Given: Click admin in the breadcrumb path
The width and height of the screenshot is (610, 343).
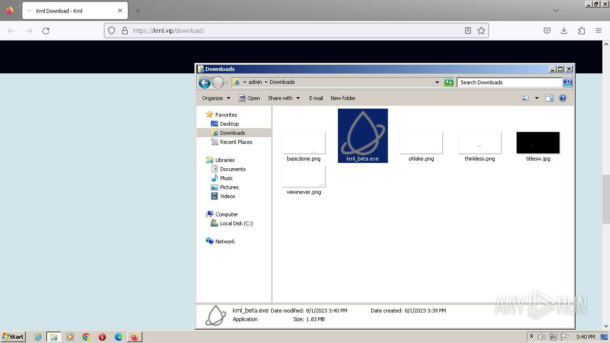Looking at the screenshot, I should click(x=255, y=82).
